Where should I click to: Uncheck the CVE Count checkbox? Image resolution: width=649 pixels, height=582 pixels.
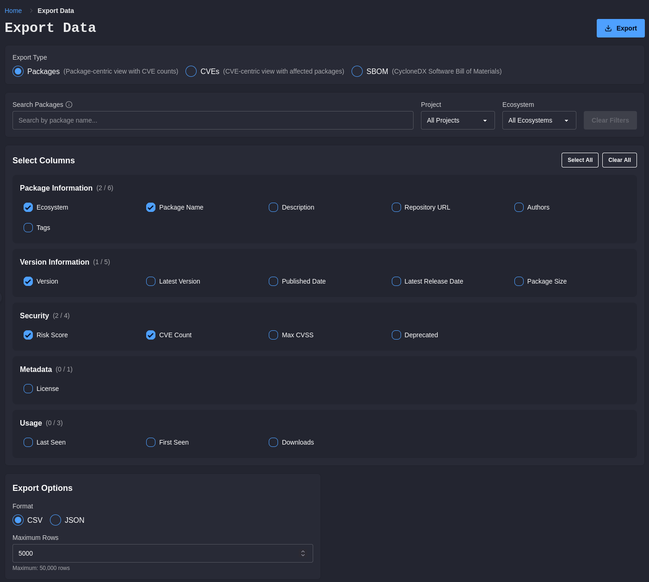151,335
